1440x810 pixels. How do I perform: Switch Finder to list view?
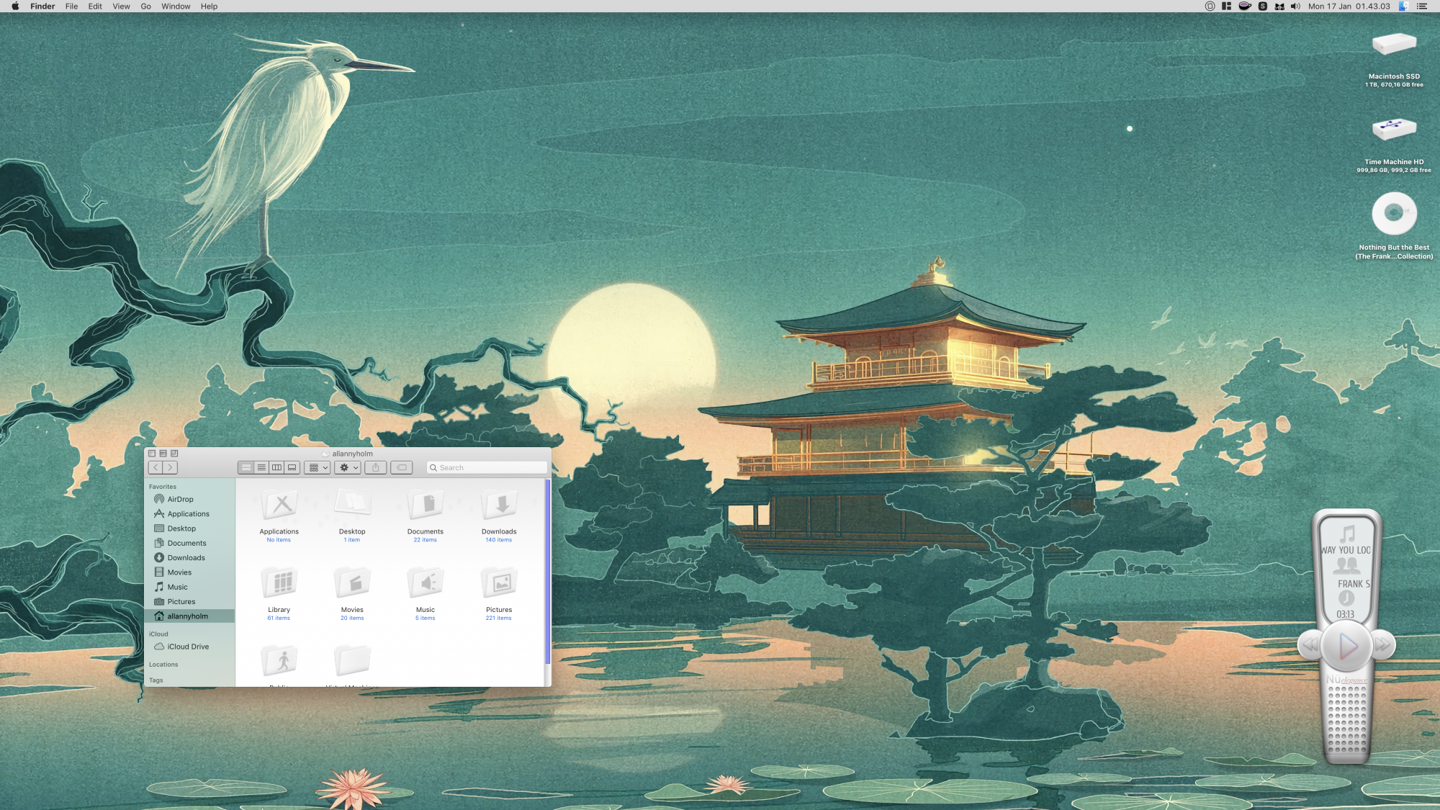tap(261, 467)
